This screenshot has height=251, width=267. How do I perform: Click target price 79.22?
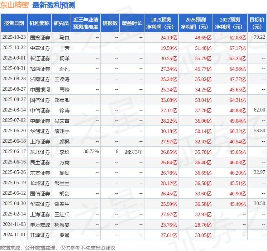point(259,37)
